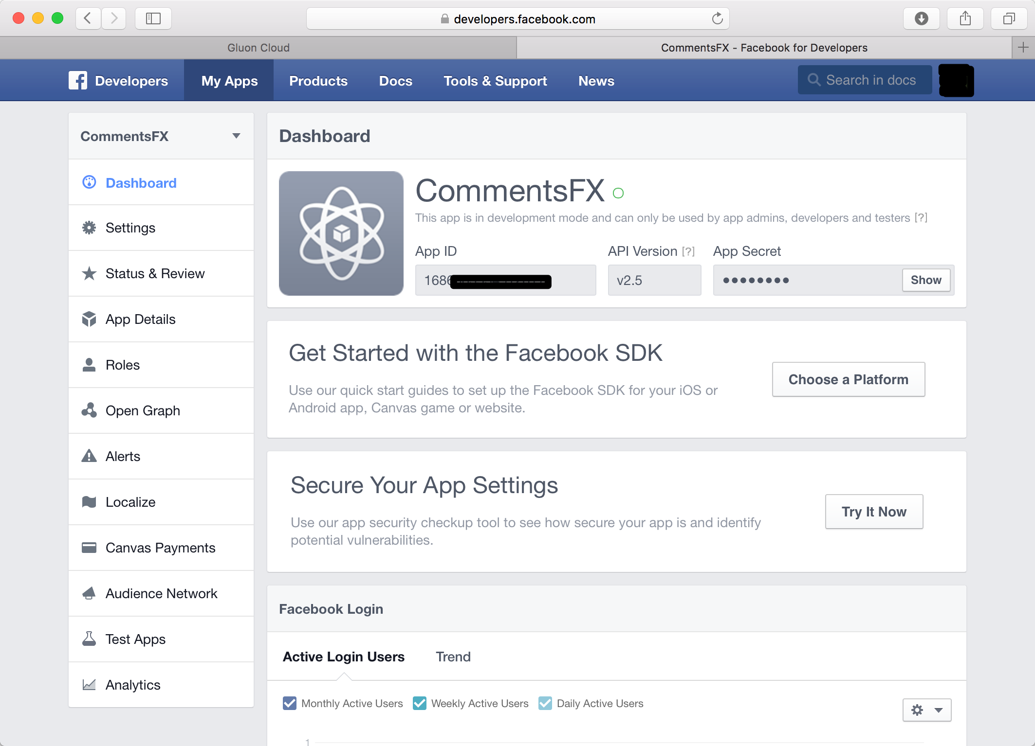Click the Roles person icon
This screenshot has height=746, width=1035.
click(89, 365)
